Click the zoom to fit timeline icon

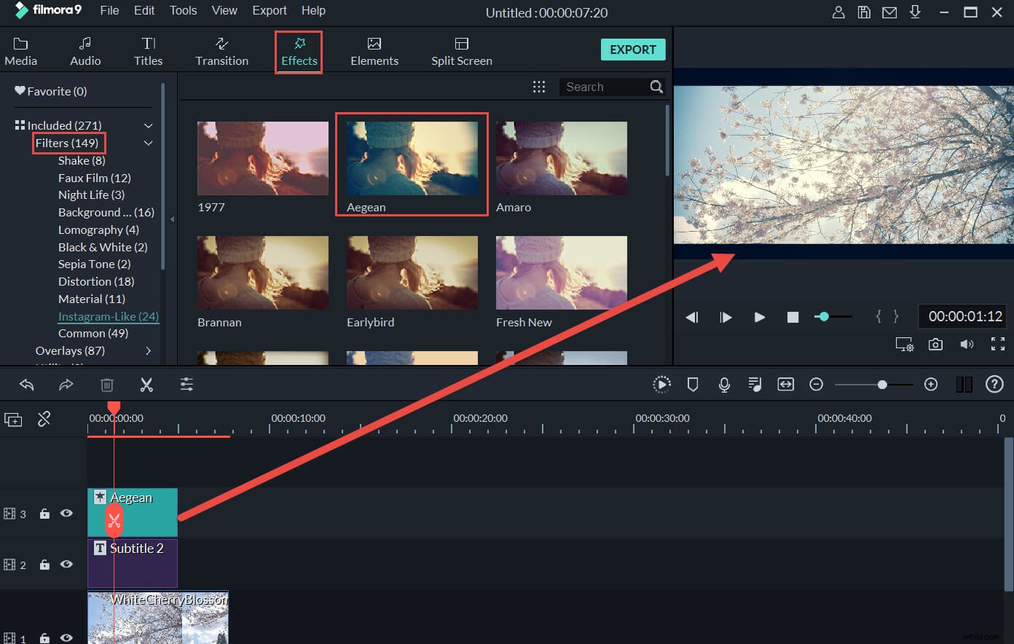785,385
